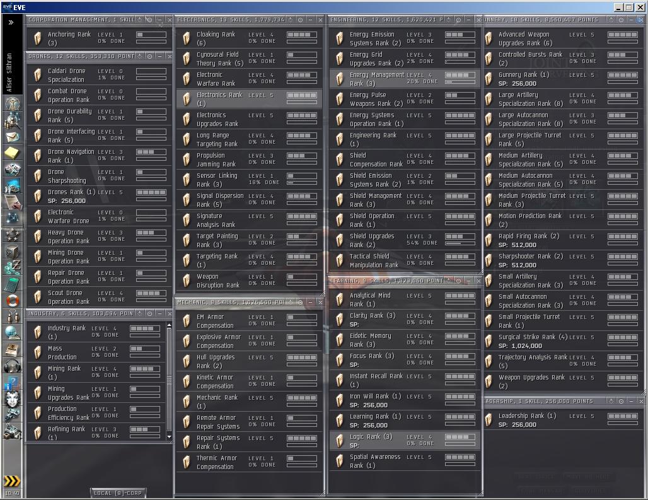This screenshot has width=648, height=500.
Task: Open the character sheet sidebar icon
Action: [x=13, y=103]
